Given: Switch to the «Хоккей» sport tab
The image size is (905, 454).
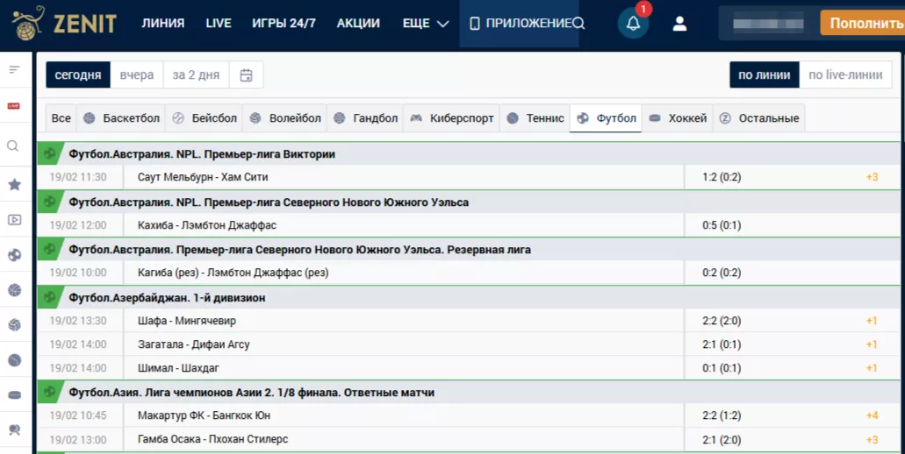Looking at the screenshot, I should [678, 118].
